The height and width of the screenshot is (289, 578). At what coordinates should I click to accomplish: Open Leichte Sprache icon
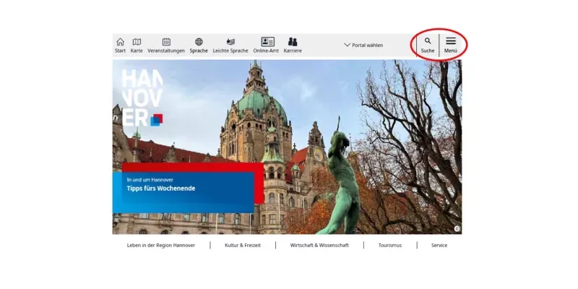230,42
